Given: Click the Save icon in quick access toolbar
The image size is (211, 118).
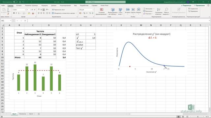Looking at the screenshot, I should [x=20, y=2].
